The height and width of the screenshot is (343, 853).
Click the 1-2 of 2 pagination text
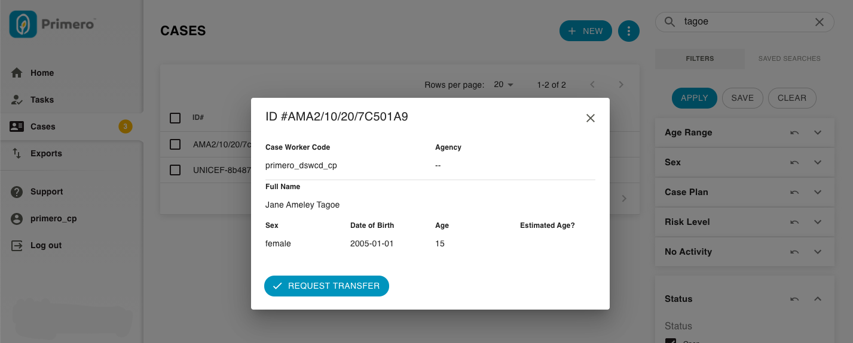(x=552, y=85)
